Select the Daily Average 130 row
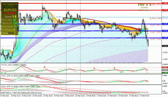 tap(10, 26)
